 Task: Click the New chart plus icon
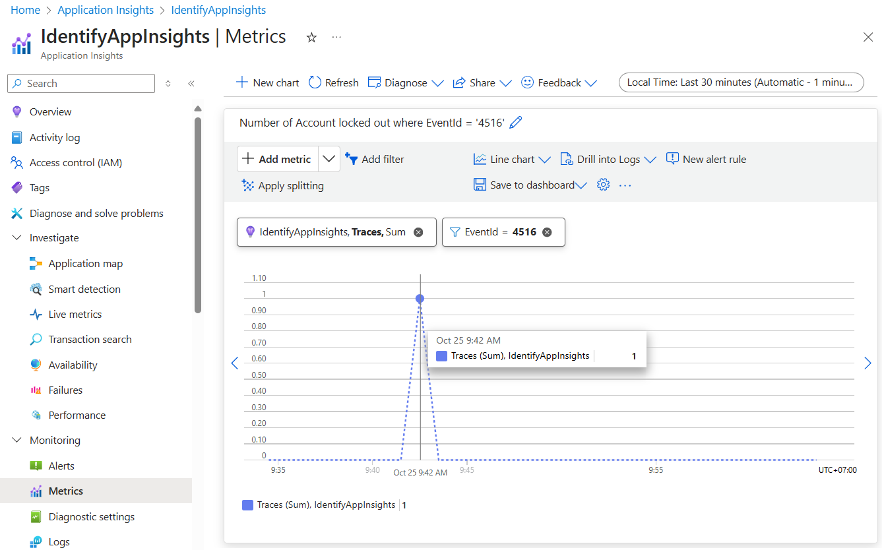[242, 82]
